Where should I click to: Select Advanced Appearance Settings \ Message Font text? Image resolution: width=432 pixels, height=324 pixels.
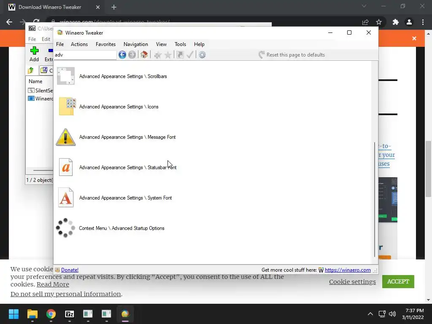click(127, 137)
